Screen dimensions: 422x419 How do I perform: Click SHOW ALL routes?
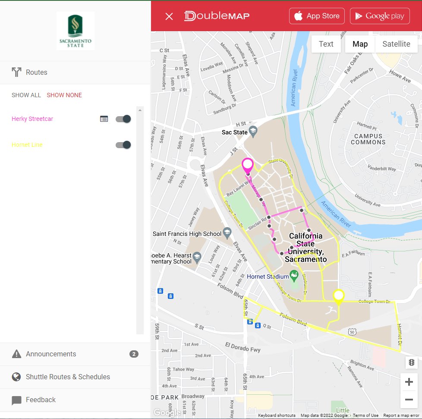26,95
